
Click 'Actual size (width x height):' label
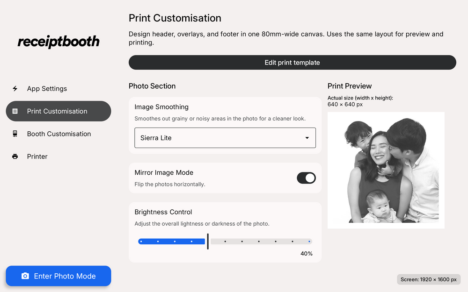pos(360,98)
